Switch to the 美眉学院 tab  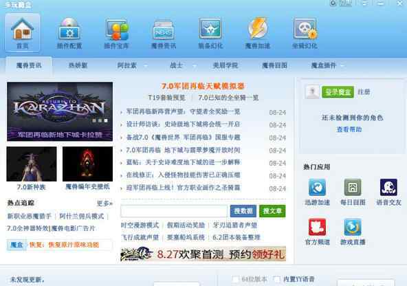pyautogui.click(x=225, y=65)
